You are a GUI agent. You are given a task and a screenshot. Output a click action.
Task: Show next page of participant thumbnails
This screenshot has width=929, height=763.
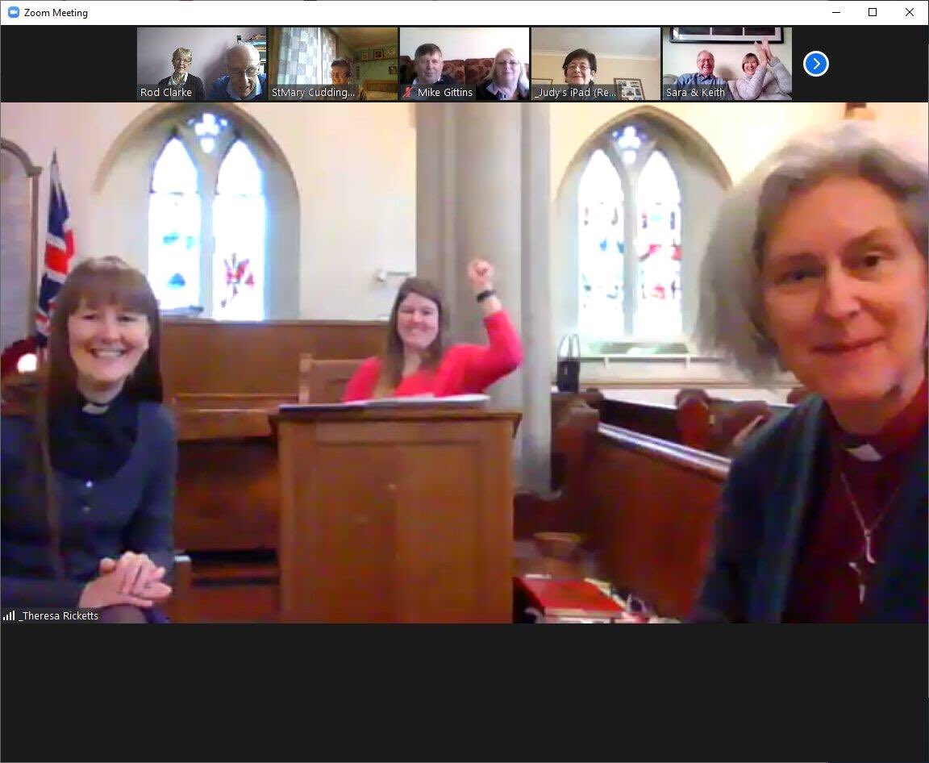point(816,64)
